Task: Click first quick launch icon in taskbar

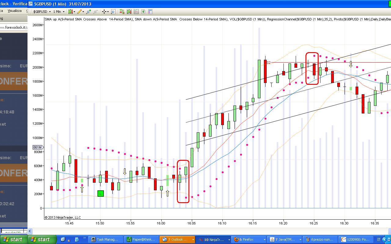Action: (63, 239)
